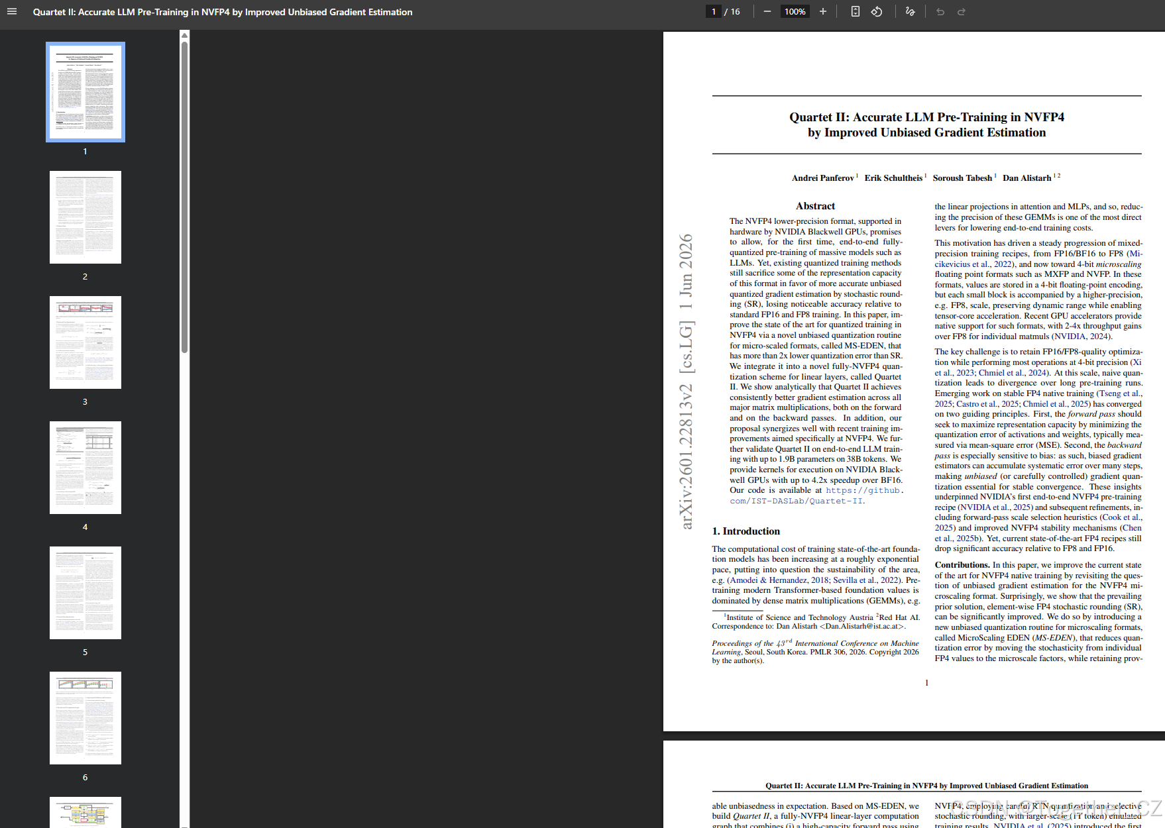This screenshot has width=1165, height=828.
Task: Click the zoom out minus button
Action: point(767,11)
